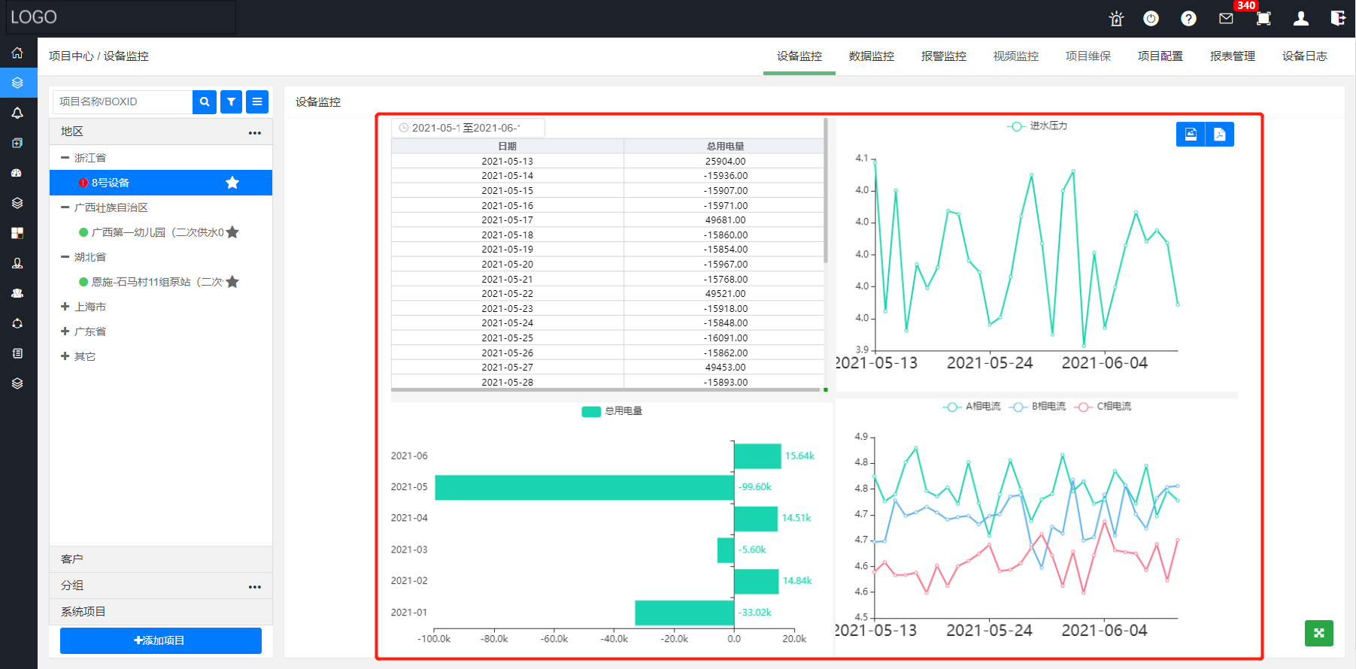The width and height of the screenshot is (1356, 669).
Task: Switch to the 报警监控 tab
Action: [944, 56]
